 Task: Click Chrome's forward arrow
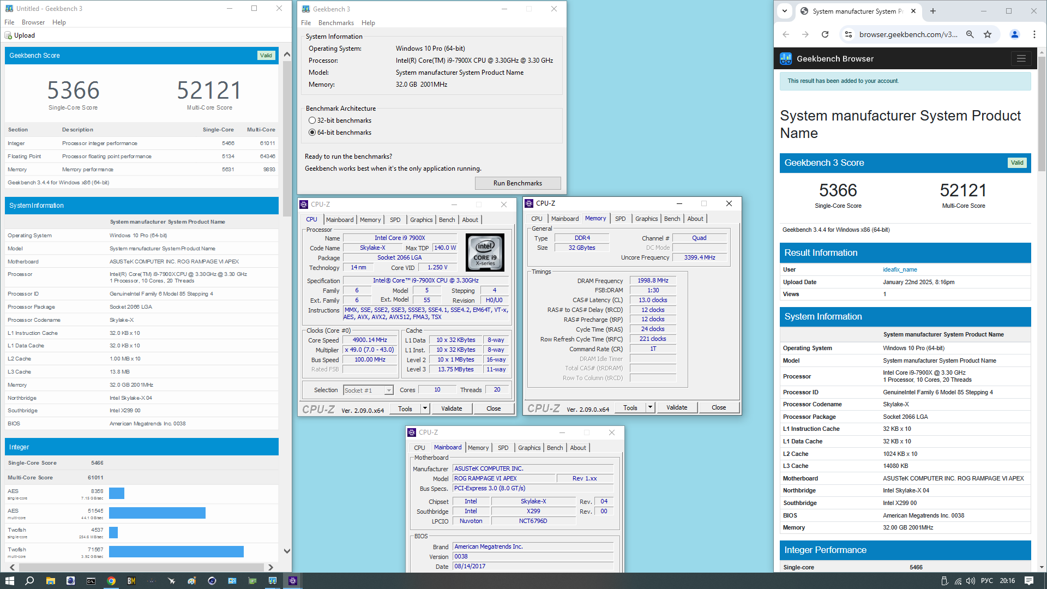click(x=805, y=34)
